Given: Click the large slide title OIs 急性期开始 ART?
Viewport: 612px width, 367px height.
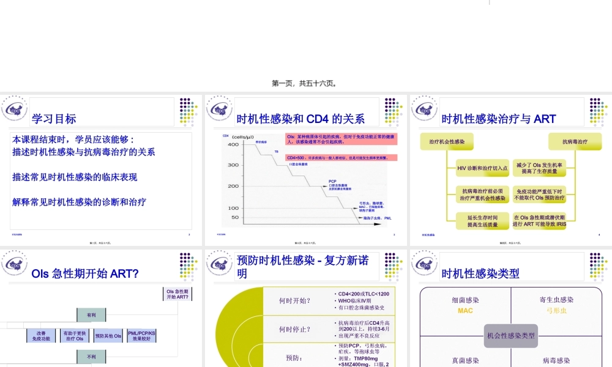Looking at the screenshot, I should coord(85,273).
